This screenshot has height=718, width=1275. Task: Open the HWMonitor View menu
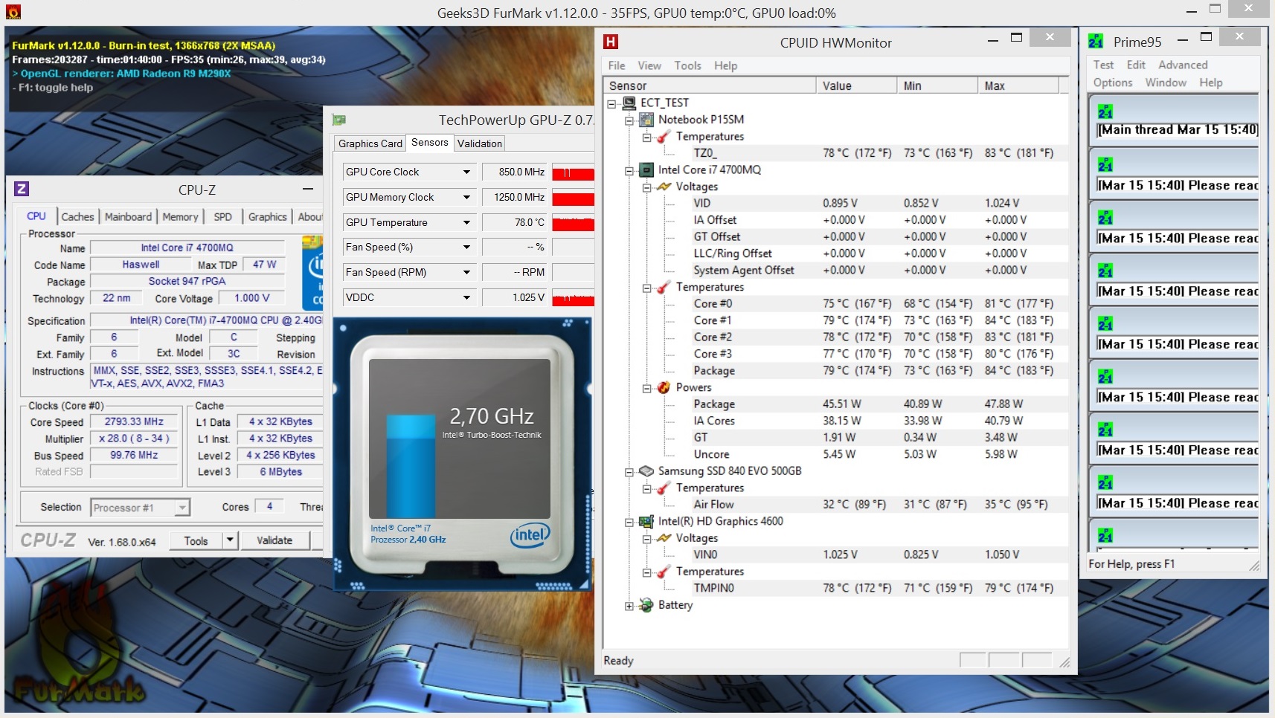coord(649,65)
